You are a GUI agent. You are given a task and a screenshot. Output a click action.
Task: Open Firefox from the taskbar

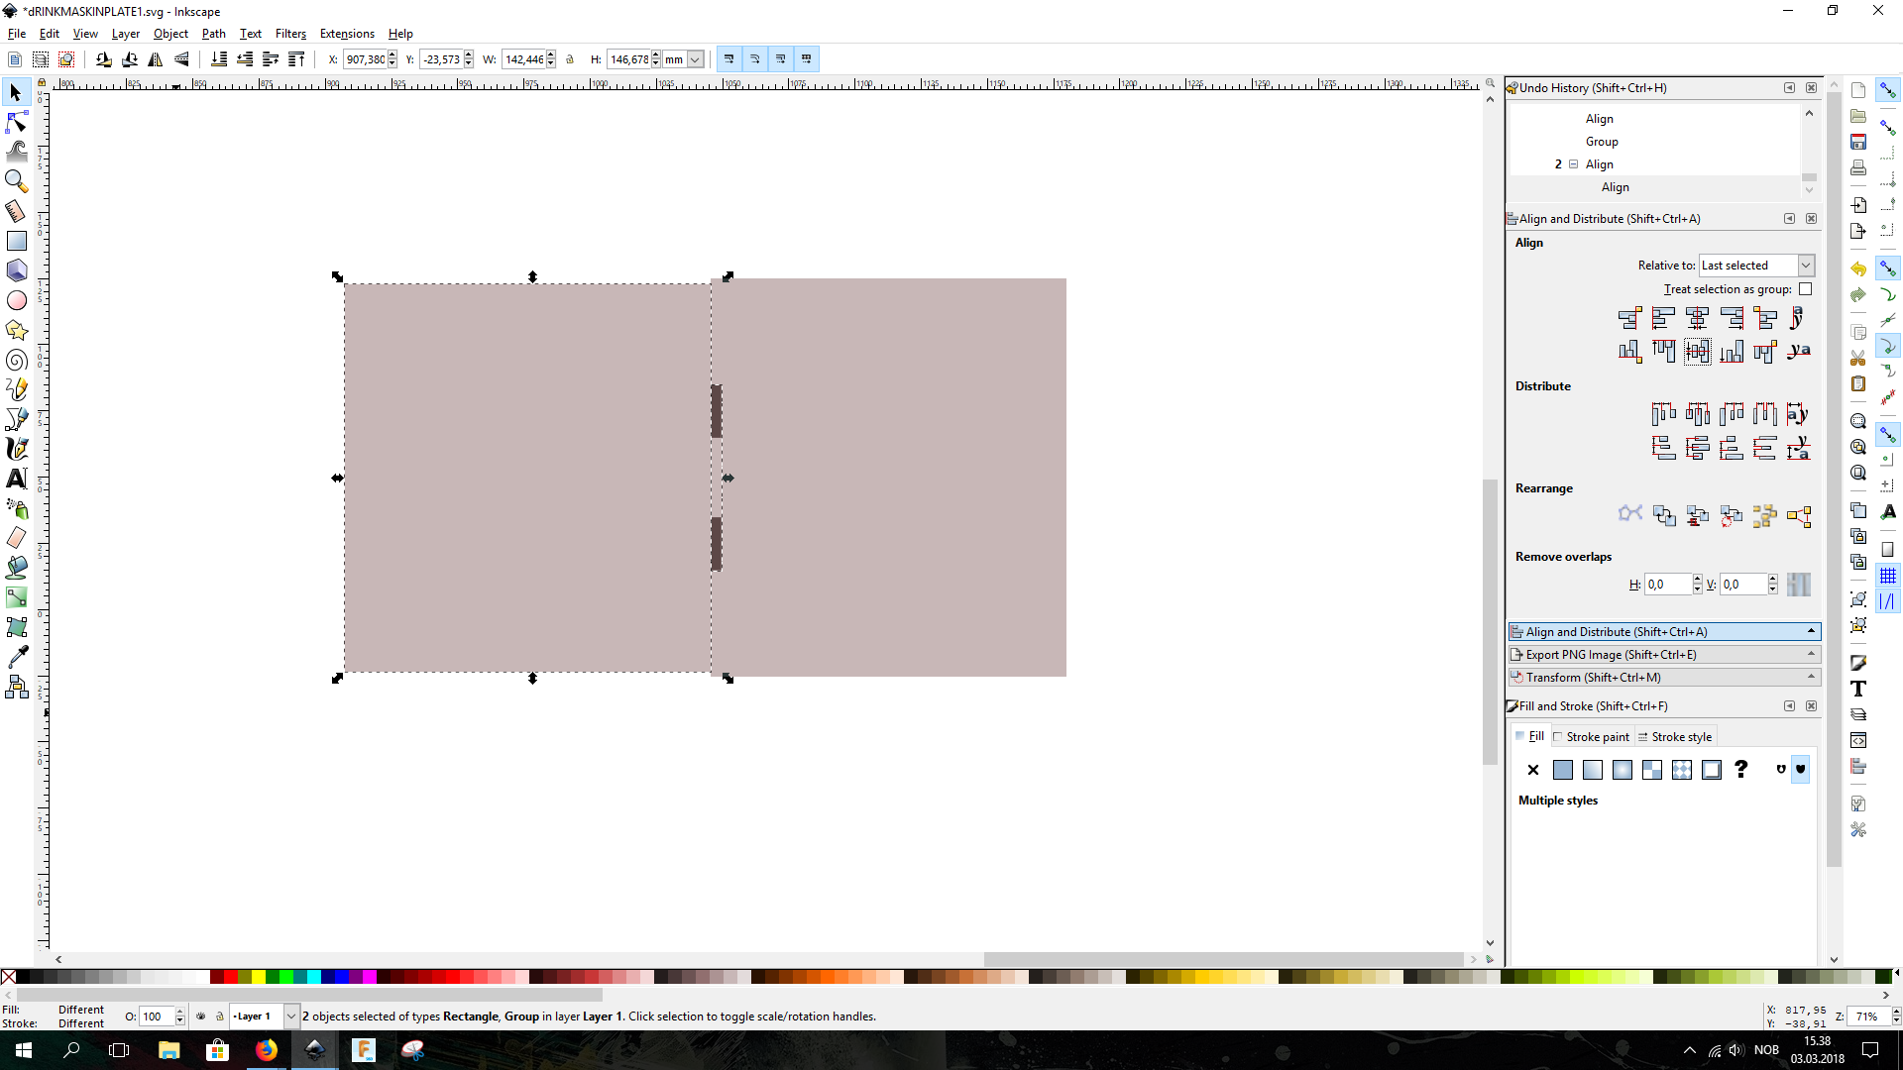(x=267, y=1050)
